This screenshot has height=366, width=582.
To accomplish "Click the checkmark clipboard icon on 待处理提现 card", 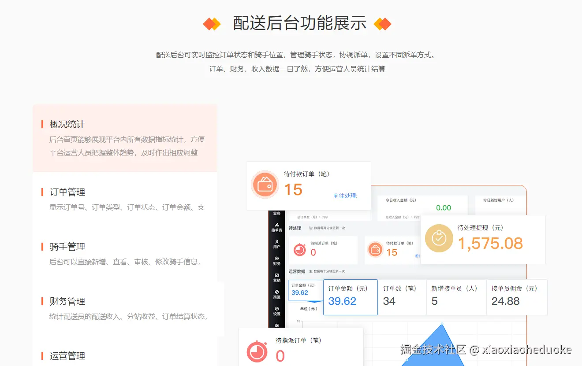I will pyautogui.click(x=439, y=238).
